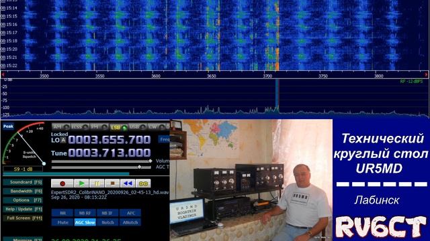The width and height of the screenshot is (430, 241).
Task: Enable the ANotch auto notch filter
Action: point(130,222)
